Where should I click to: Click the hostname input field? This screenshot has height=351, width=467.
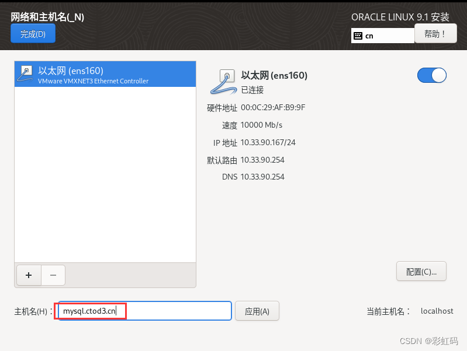145,311
